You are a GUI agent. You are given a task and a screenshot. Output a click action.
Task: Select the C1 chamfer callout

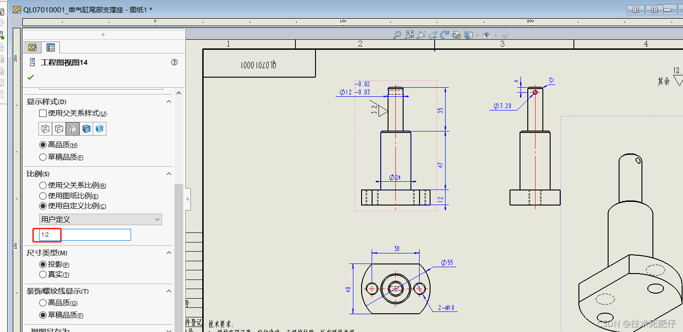point(552,80)
